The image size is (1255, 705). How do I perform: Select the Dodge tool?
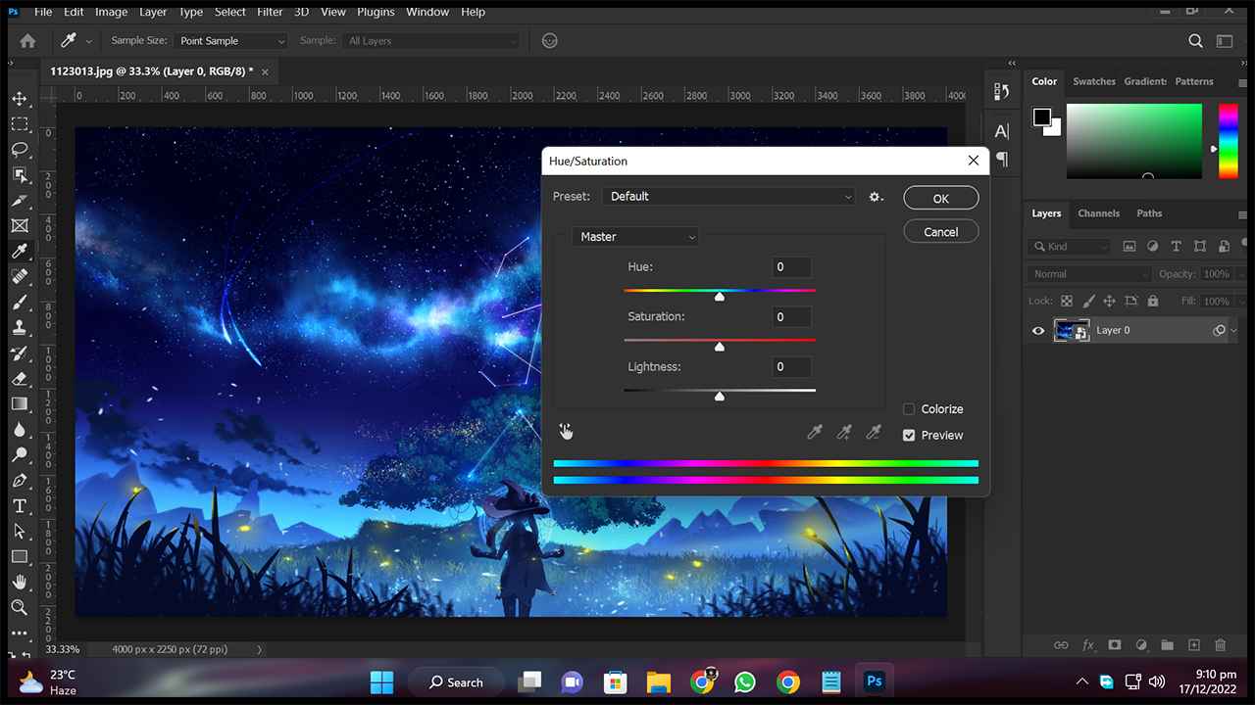(x=20, y=455)
